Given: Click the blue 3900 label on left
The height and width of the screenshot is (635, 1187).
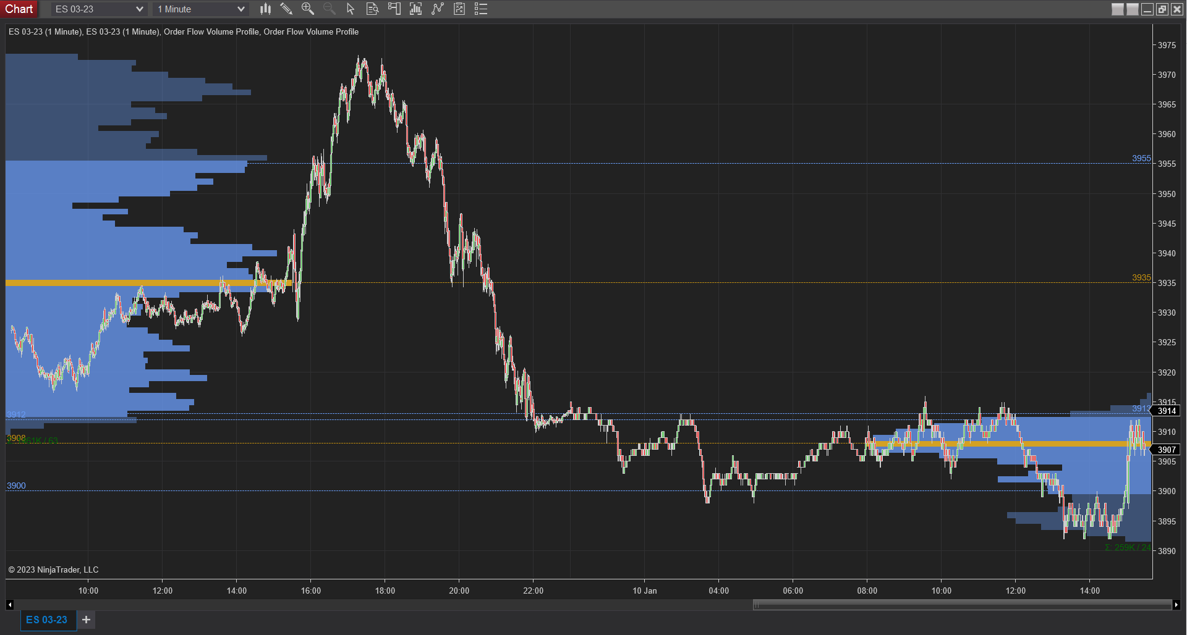Looking at the screenshot, I should click(x=16, y=486).
